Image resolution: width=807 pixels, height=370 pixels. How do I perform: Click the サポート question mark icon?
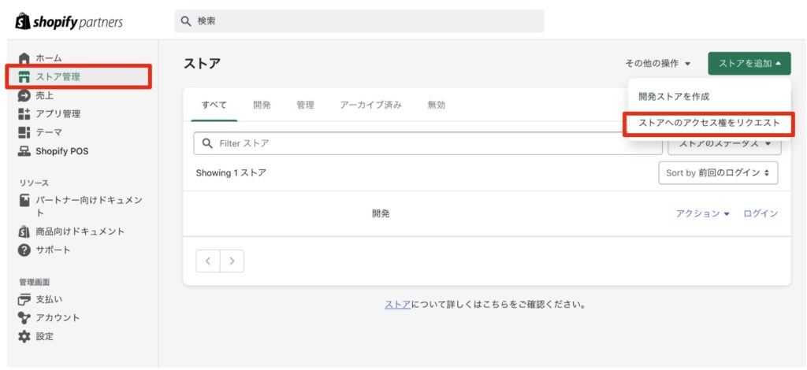click(x=24, y=250)
